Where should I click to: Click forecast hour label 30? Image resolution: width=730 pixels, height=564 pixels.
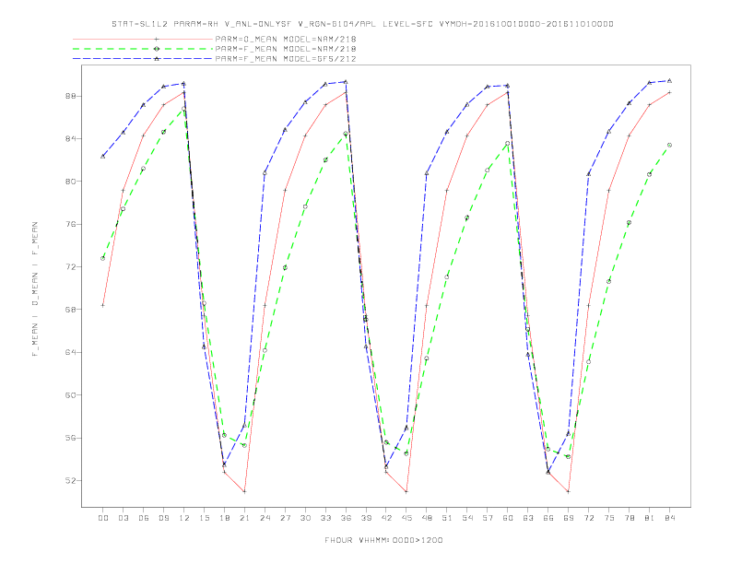[x=305, y=518]
